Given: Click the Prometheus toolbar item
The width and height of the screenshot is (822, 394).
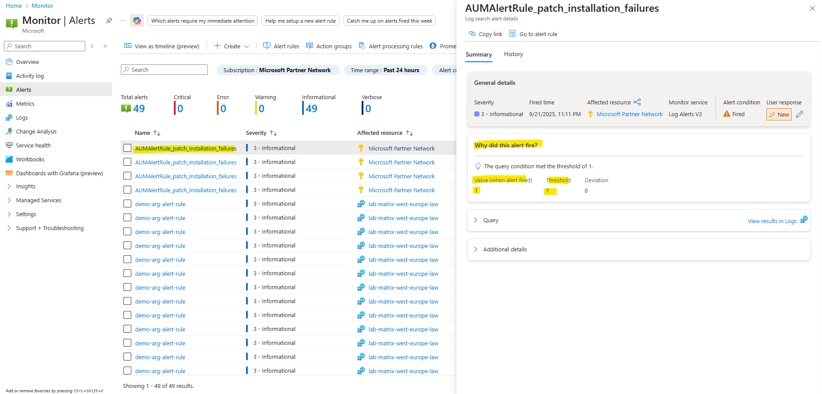Looking at the screenshot, I should [x=443, y=46].
